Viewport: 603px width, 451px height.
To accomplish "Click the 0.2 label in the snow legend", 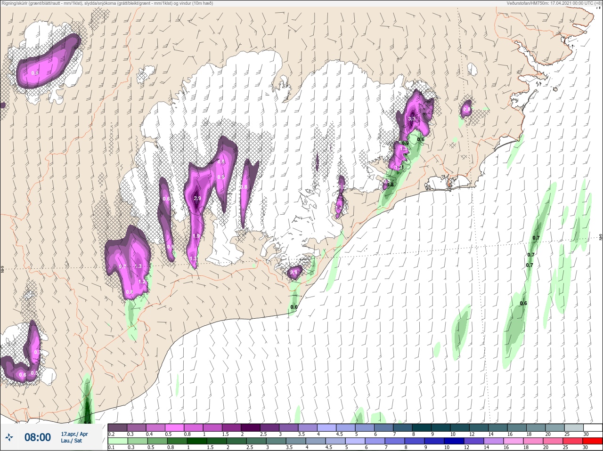I will click(111, 434).
